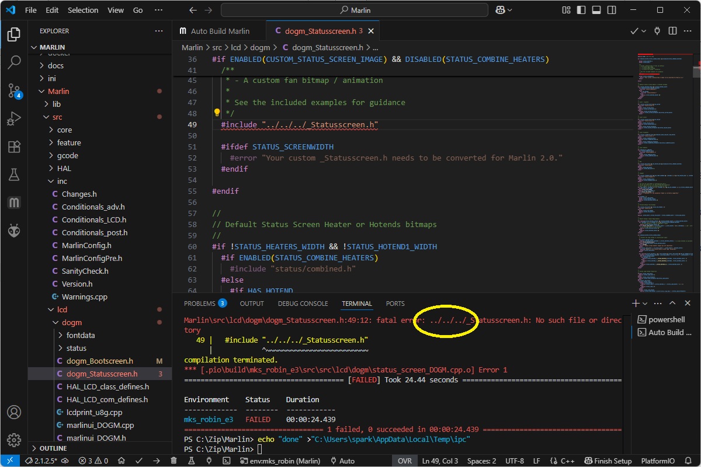This screenshot has height=467, width=701.
Task: Open the Testing flask view in activity bar
Action: pyautogui.click(x=14, y=175)
